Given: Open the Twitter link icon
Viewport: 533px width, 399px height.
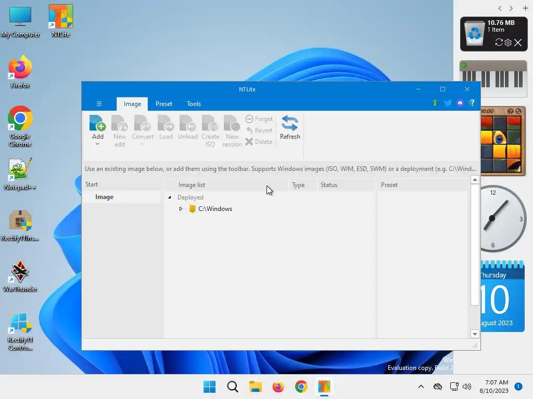Looking at the screenshot, I should coord(448,103).
